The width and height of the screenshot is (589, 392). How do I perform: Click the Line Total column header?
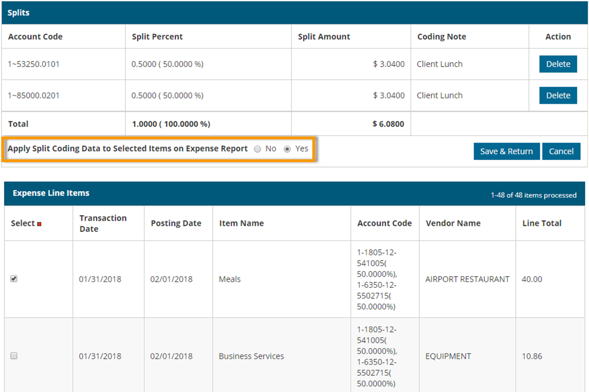click(x=541, y=223)
